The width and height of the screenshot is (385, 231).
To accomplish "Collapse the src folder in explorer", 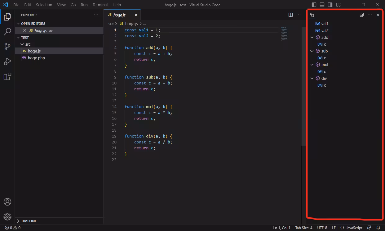I will pyautogui.click(x=22, y=44).
